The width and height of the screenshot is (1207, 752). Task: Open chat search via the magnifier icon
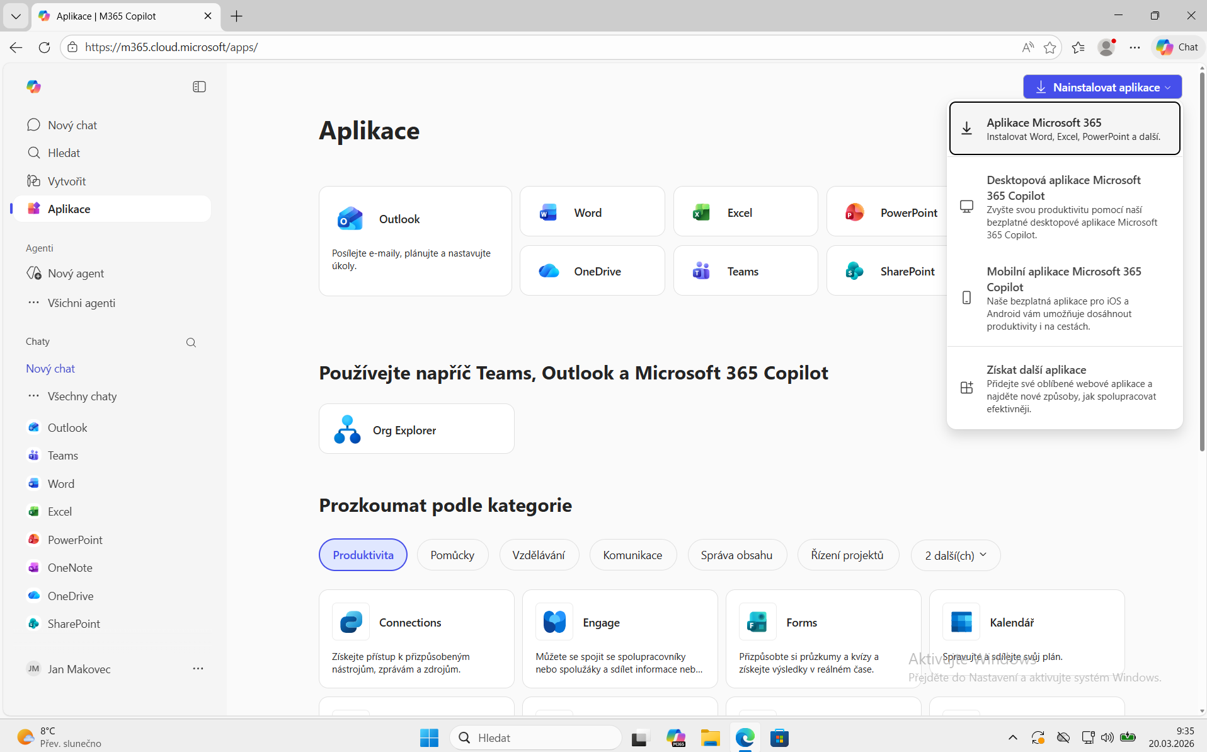click(x=191, y=342)
